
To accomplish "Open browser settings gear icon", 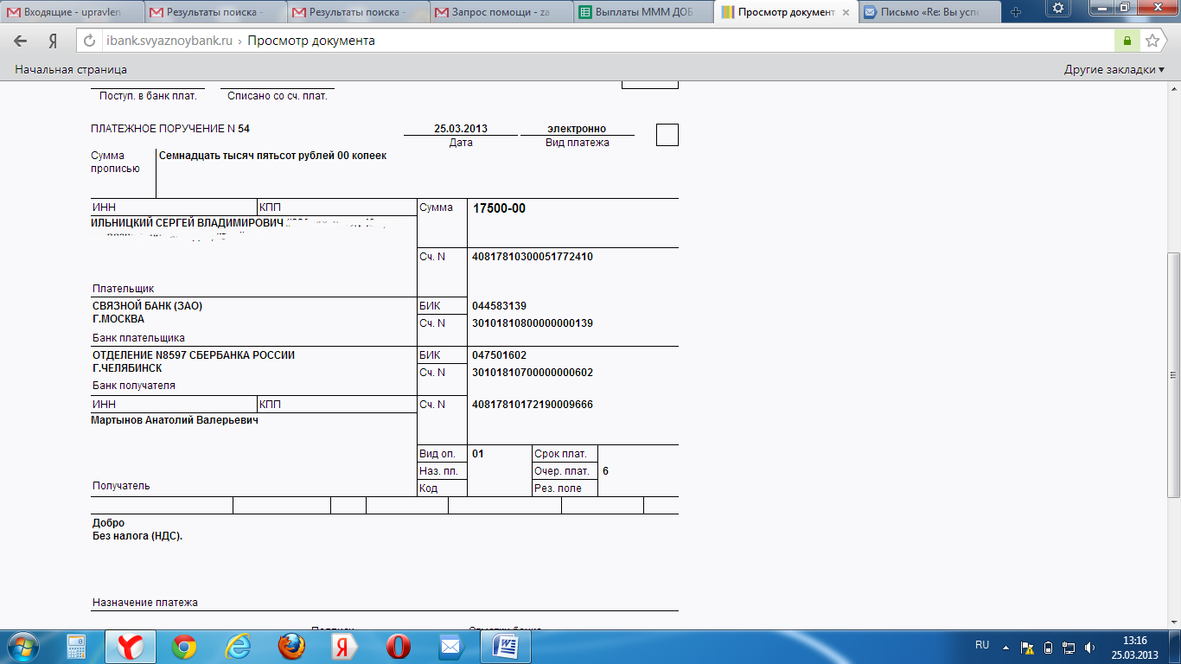I will (x=1058, y=8).
